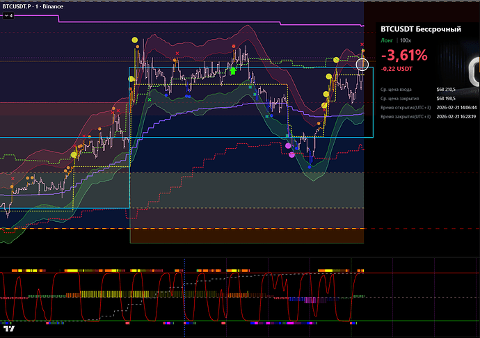Click the large magenta dot near the price low
Viewport: 480px width, 338px height.
289,145
